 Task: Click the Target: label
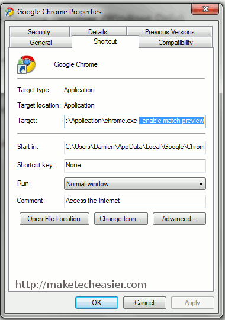pos(27,121)
